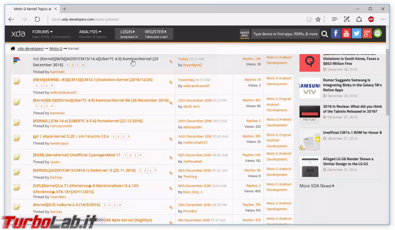Screen dimensions: 395x230
Task: Open Qualcomm antitrust news thumbnail
Action: tap(309, 63)
